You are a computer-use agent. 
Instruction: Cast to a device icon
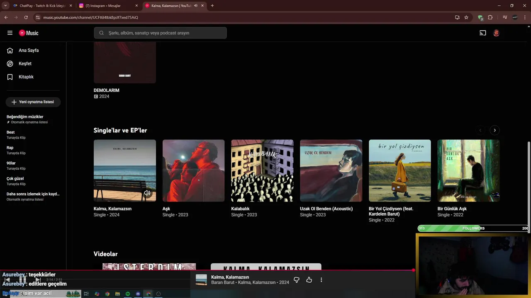coord(483,33)
